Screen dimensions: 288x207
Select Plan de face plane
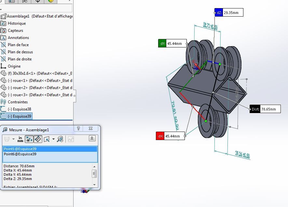tap(18, 45)
